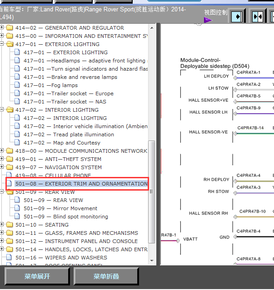The width and height of the screenshot is (274, 290).
Task: Click the 菜单展开 button
Action: (37, 276)
